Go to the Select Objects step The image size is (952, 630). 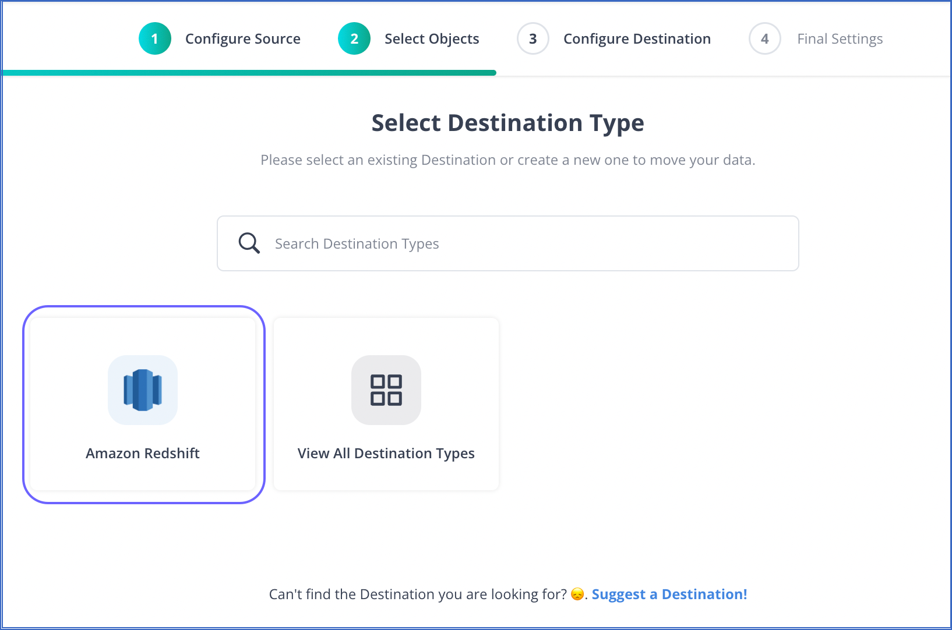point(432,39)
